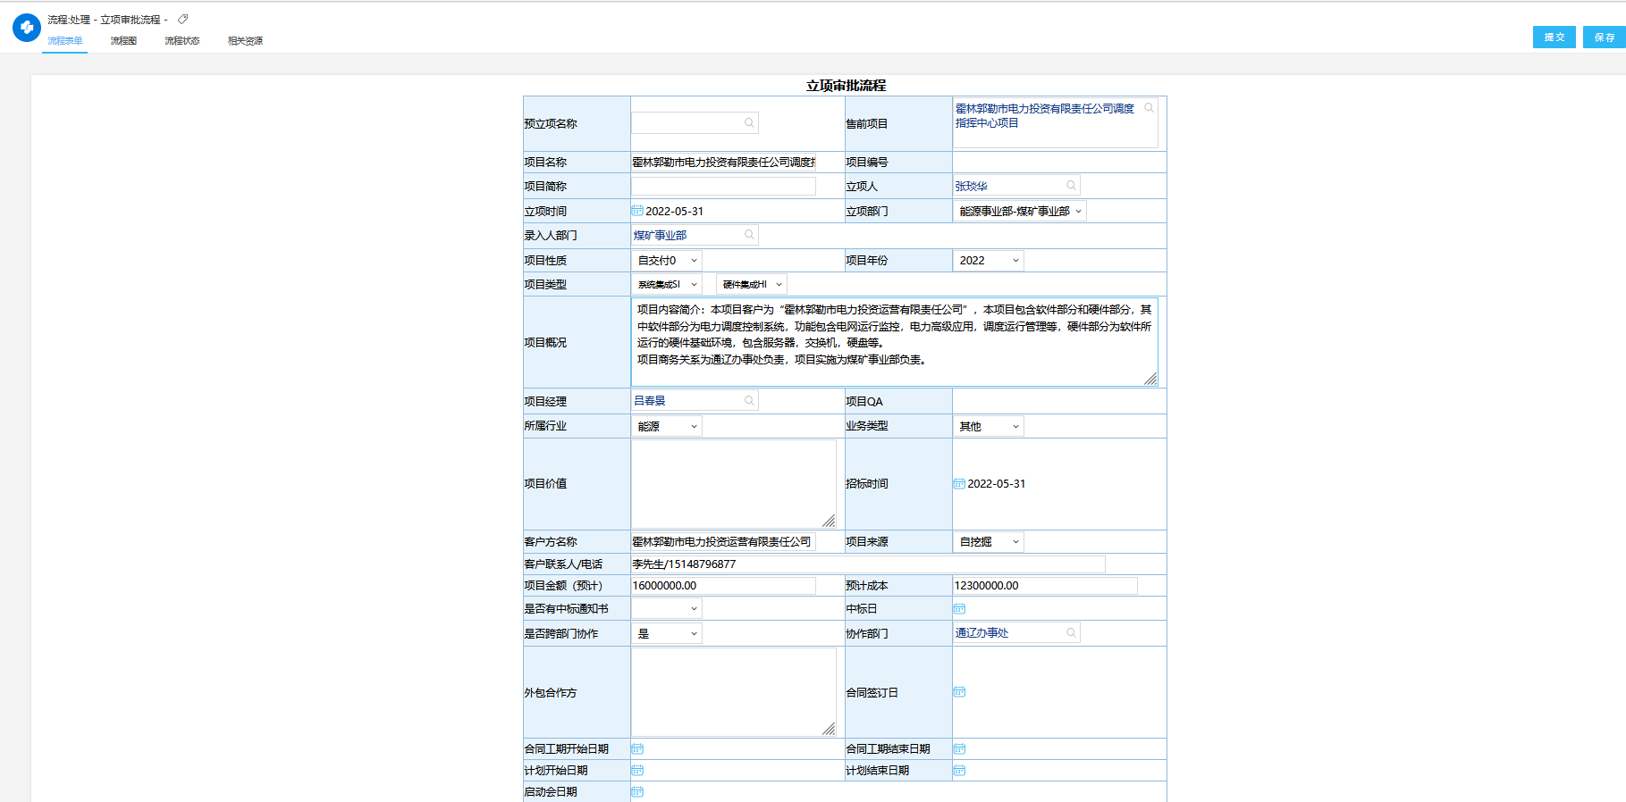Open calendar for 合同工期结束日期
Viewport: 1626px width, 802px height.
959,749
